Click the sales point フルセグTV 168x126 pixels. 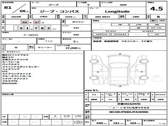pyautogui.click(x=10, y=81)
